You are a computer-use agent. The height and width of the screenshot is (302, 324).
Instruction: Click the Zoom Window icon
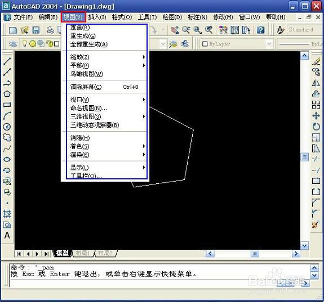pos(198,30)
